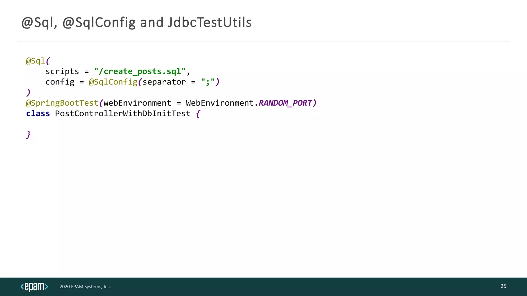Click the 'separator' attribute text
Image resolution: width=527 pixels, height=296 pixels.
[x=164, y=82]
